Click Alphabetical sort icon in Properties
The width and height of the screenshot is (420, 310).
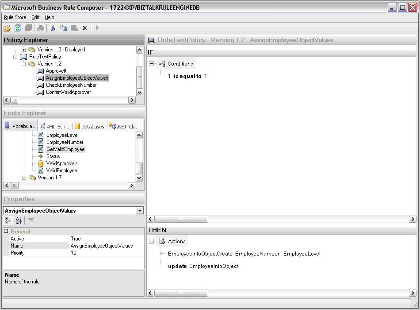(x=19, y=221)
